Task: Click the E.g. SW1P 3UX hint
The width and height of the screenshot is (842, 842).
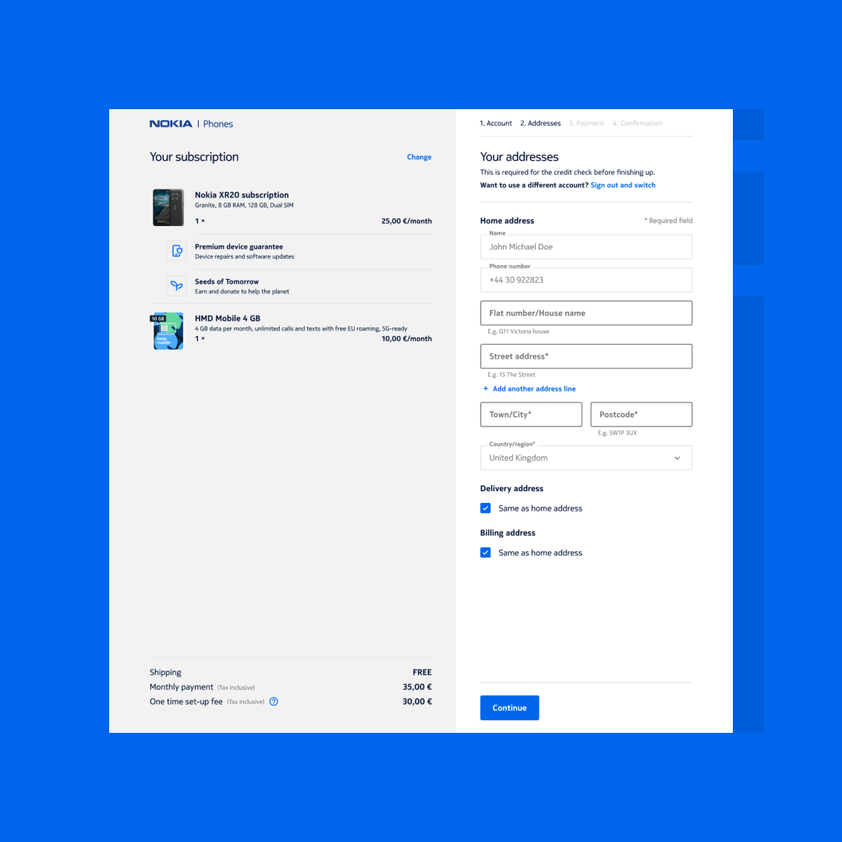Action: [x=617, y=433]
